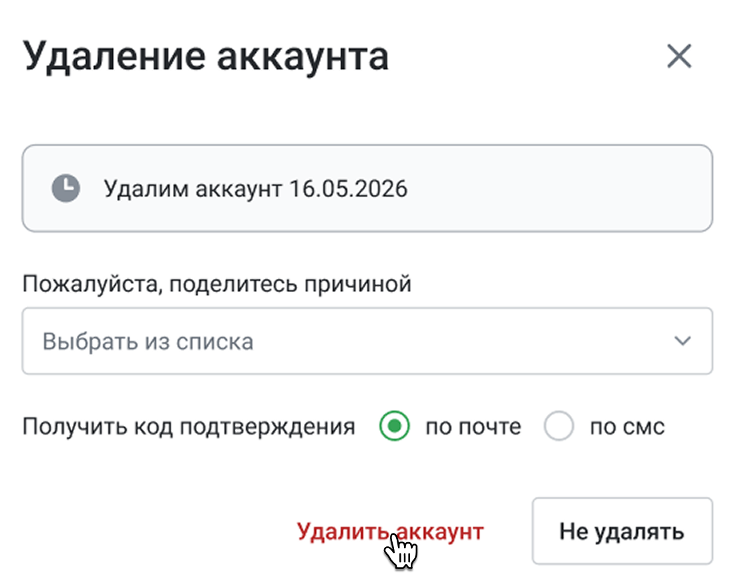Select the "по смс" radio button circle
The image size is (732, 583).
click(x=559, y=427)
